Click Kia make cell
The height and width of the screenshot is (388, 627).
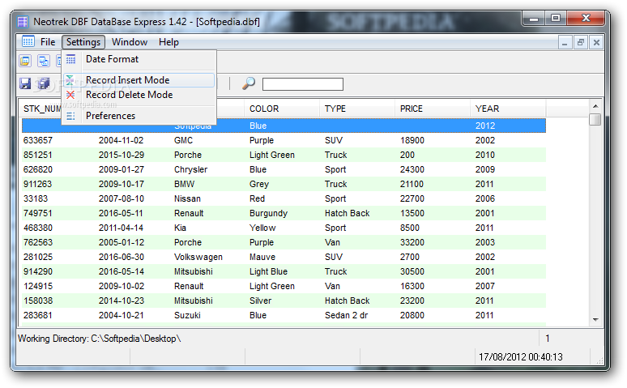click(180, 228)
